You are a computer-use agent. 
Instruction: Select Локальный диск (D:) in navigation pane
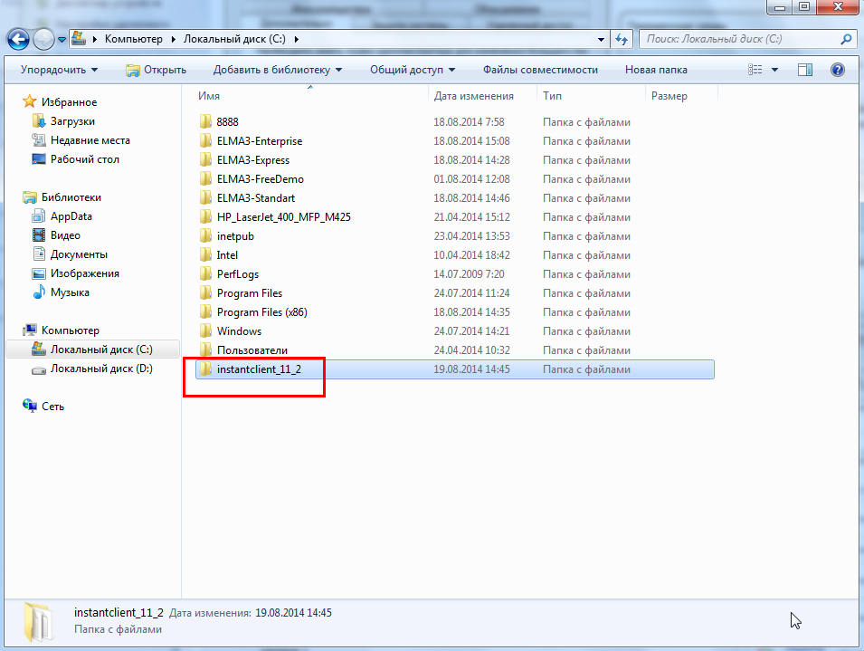(x=101, y=369)
